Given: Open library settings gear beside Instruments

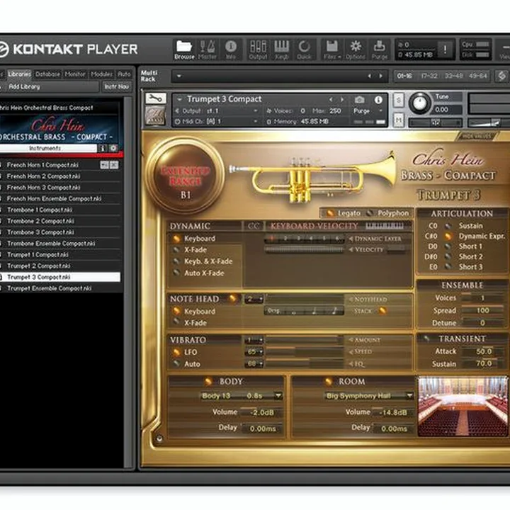Looking at the screenshot, I should [113, 148].
